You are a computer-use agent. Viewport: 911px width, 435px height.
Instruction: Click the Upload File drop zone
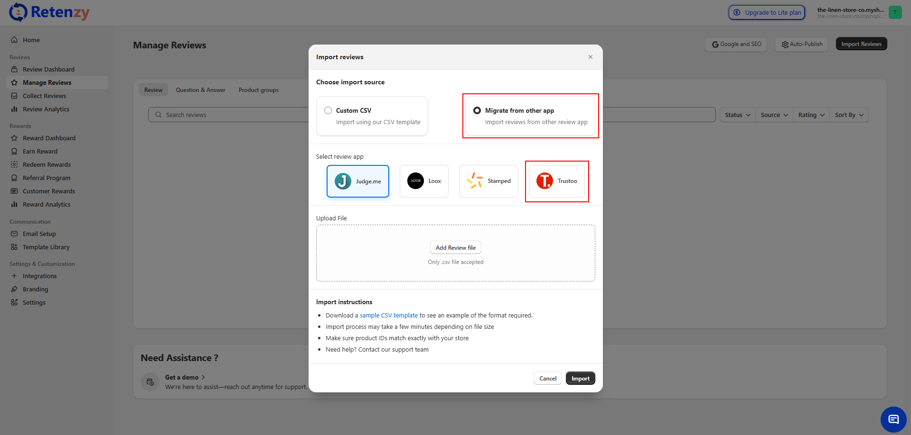[456, 253]
